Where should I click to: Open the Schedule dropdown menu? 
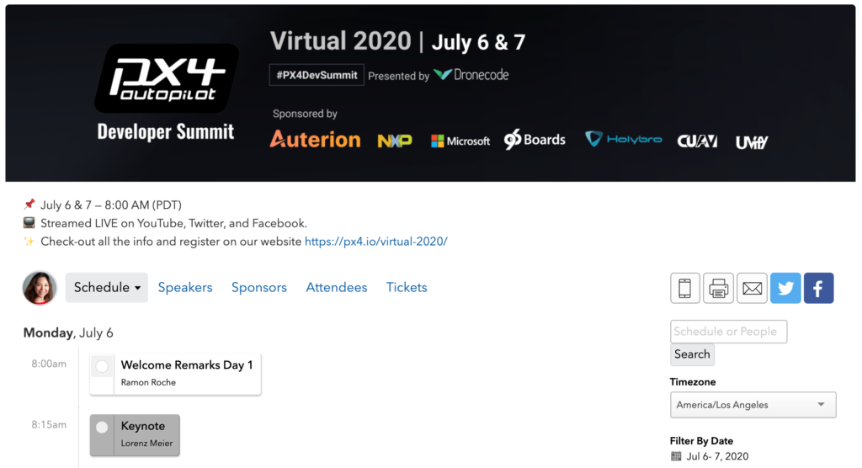click(x=107, y=287)
